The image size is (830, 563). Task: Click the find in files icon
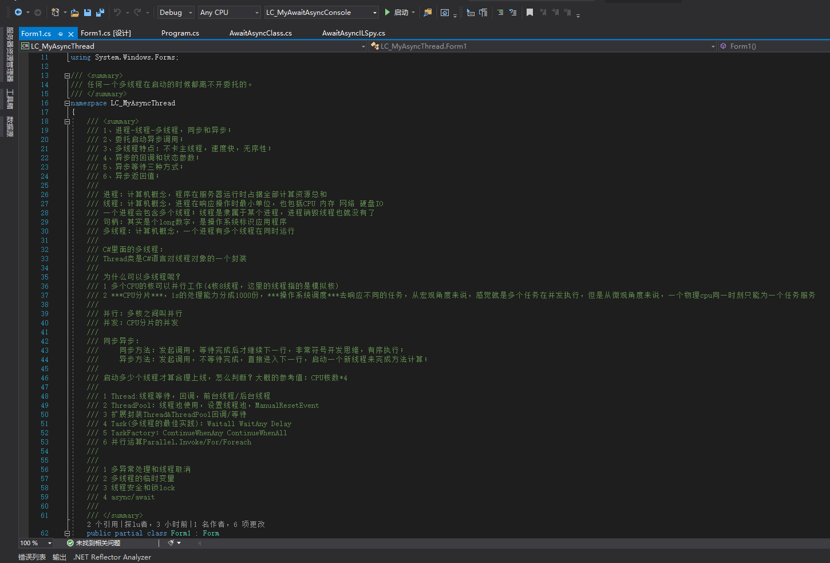pyautogui.click(x=428, y=12)
